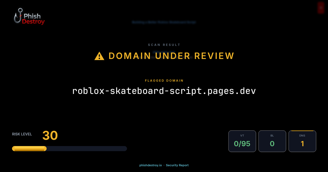The height and width of the screenshot is (172, 328).
Task: Toggle the DNS indicator card selection
Action: 302,141
